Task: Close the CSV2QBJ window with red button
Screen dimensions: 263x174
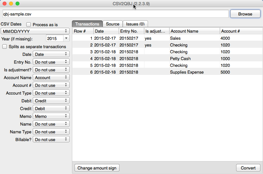Action: coord(5,4)
